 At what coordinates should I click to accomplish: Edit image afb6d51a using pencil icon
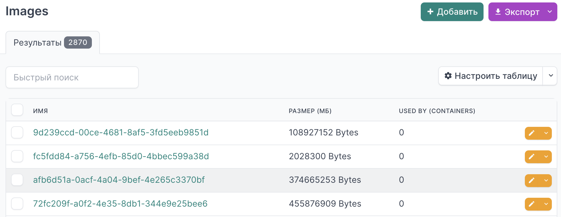(532, 180)
